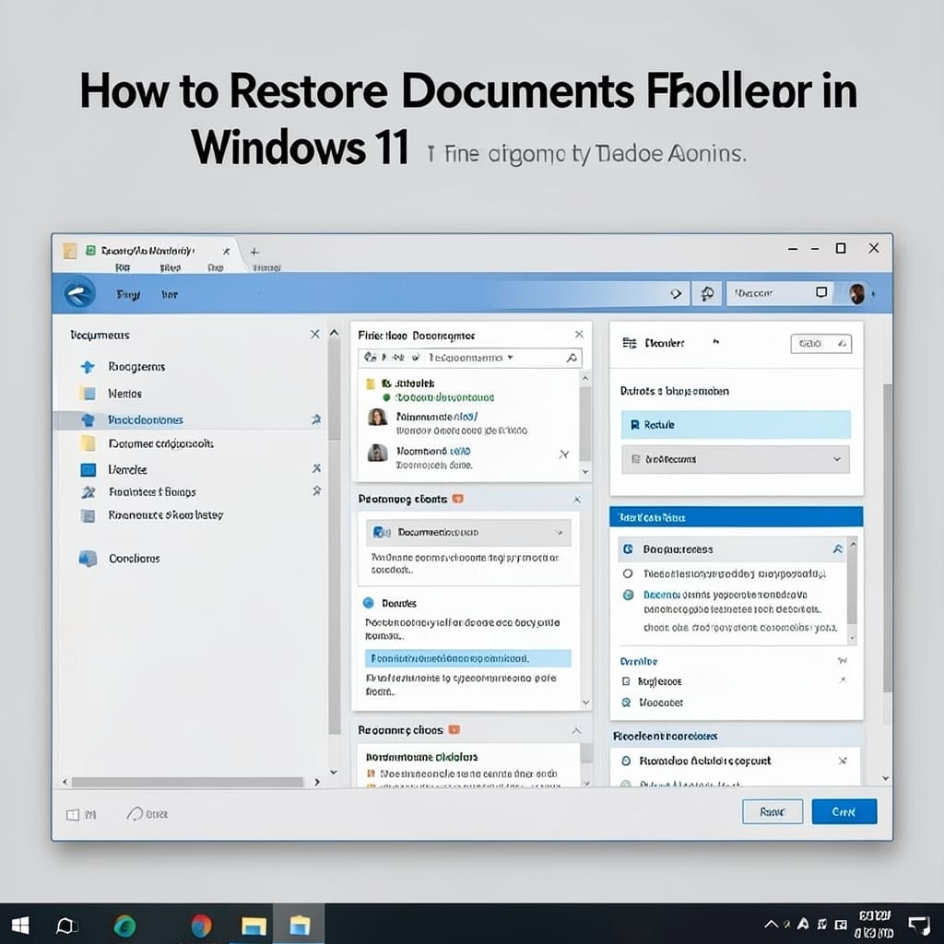Collapse the Booroaoredess section
Image resolution: width=944 pixels, height=944 pixels.
[x=837, y=549]
